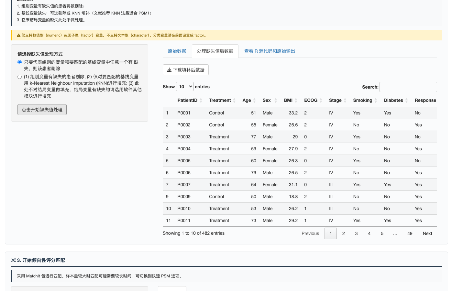Image resolution: width=453 pixels, height=291 pixels.
Task: Select the KNN imputation missing-value option
Action: (x=19, y=77)
